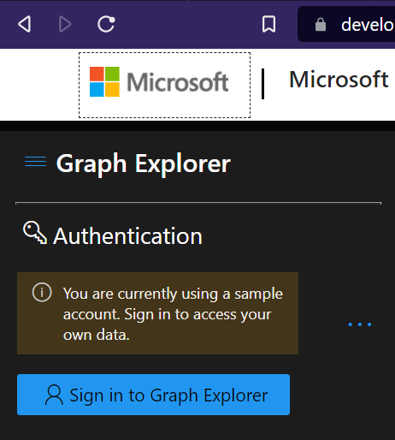The width and height of the screenshot is (395, 440).
Task: Click the info icon in the sample account notice
Action: click(x=42, y=292)
